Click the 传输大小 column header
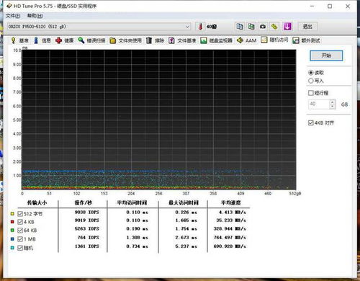Screen dimensions: 360x281 click(x=37, y=202)
